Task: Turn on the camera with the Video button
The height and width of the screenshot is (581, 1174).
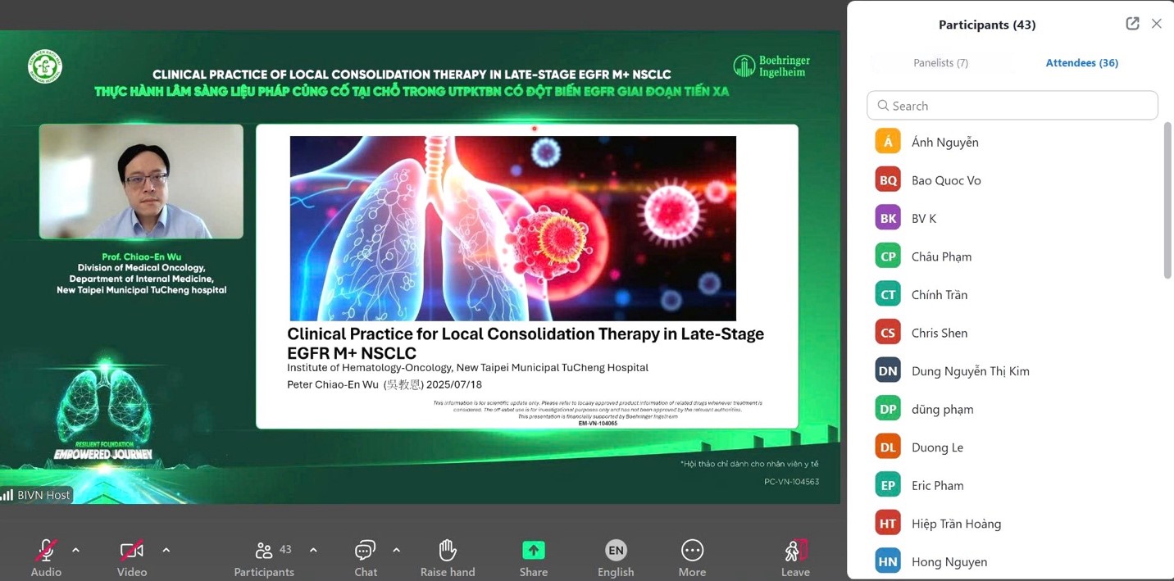Action: 131,551
